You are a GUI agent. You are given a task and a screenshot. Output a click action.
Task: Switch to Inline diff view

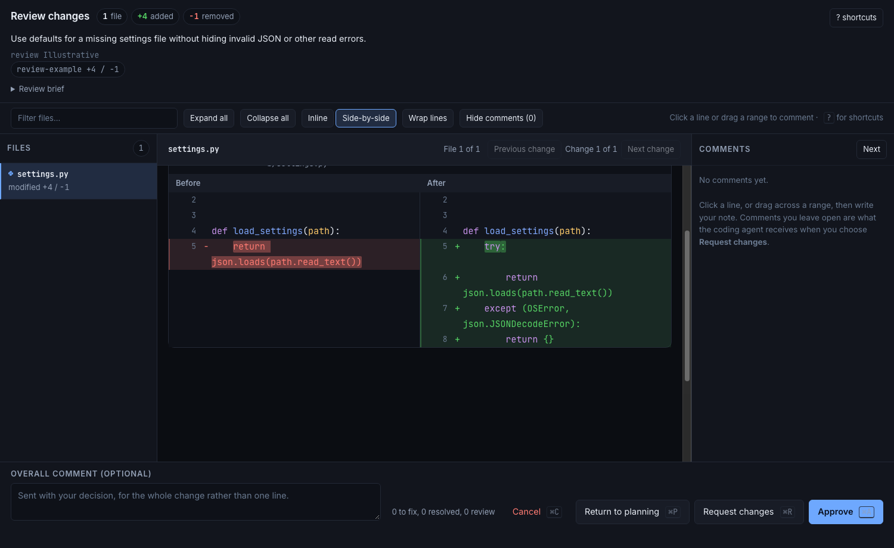(x=318, y=118)
